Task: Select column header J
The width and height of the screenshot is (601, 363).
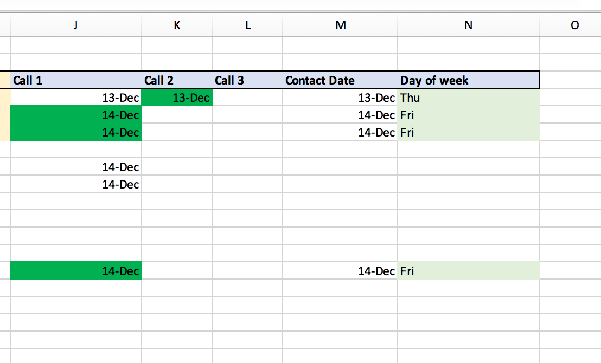Action: [75, 25]
